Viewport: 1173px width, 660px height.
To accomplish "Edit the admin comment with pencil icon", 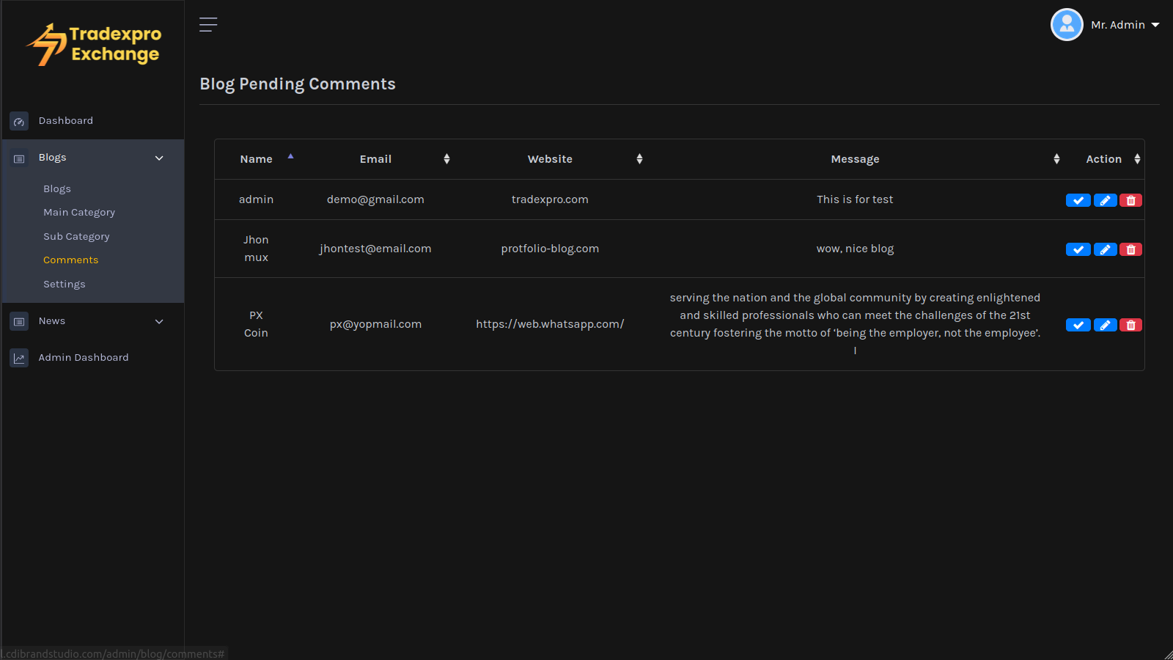I will tap(1105, 200).
